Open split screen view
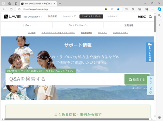 tap(126, 9)
